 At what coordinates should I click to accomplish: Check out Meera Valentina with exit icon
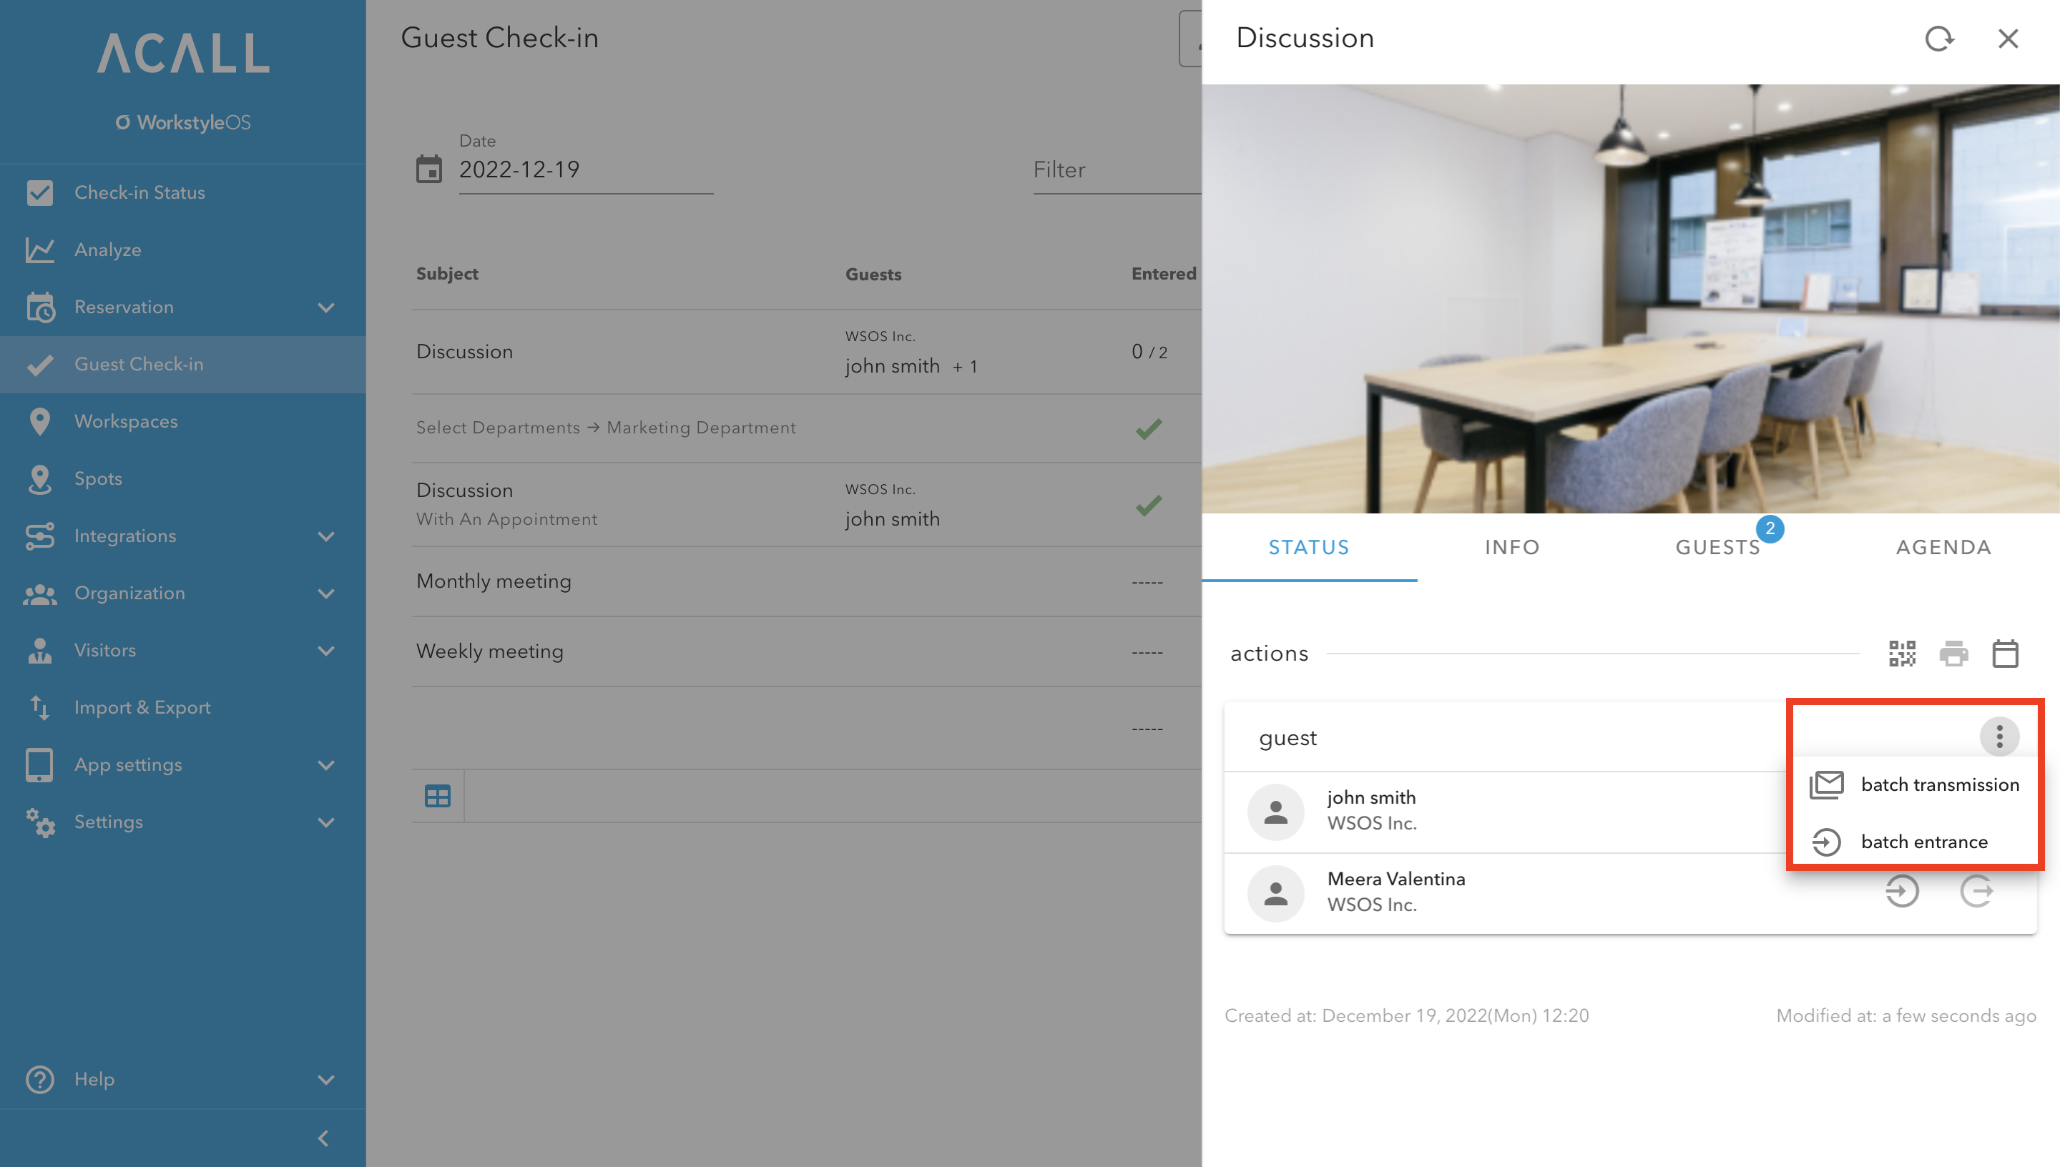(x=1976, y=890)
